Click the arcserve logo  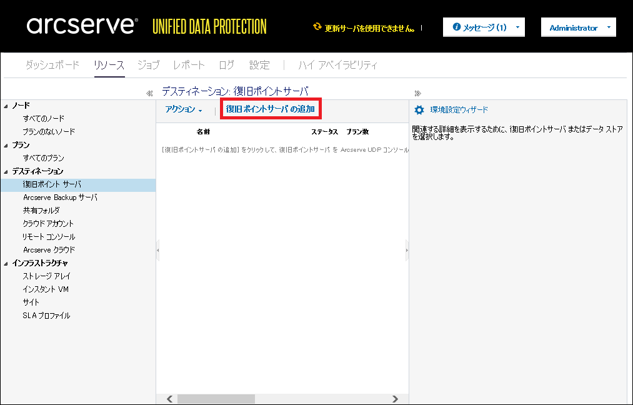82,26
